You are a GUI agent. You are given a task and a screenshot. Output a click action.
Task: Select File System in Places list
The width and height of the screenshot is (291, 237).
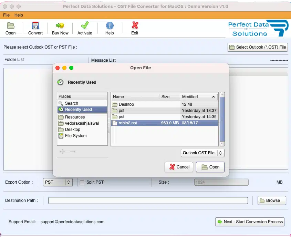[x=82, y=136]
